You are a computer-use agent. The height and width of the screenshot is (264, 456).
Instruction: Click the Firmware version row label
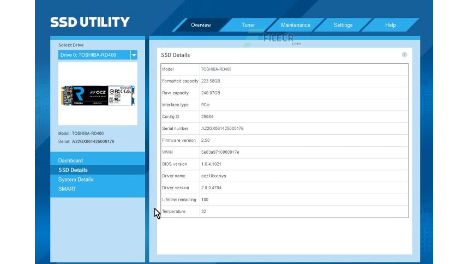179,140
